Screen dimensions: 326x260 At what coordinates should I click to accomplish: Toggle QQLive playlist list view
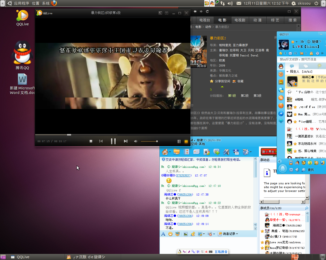click(x=179, y=141)
